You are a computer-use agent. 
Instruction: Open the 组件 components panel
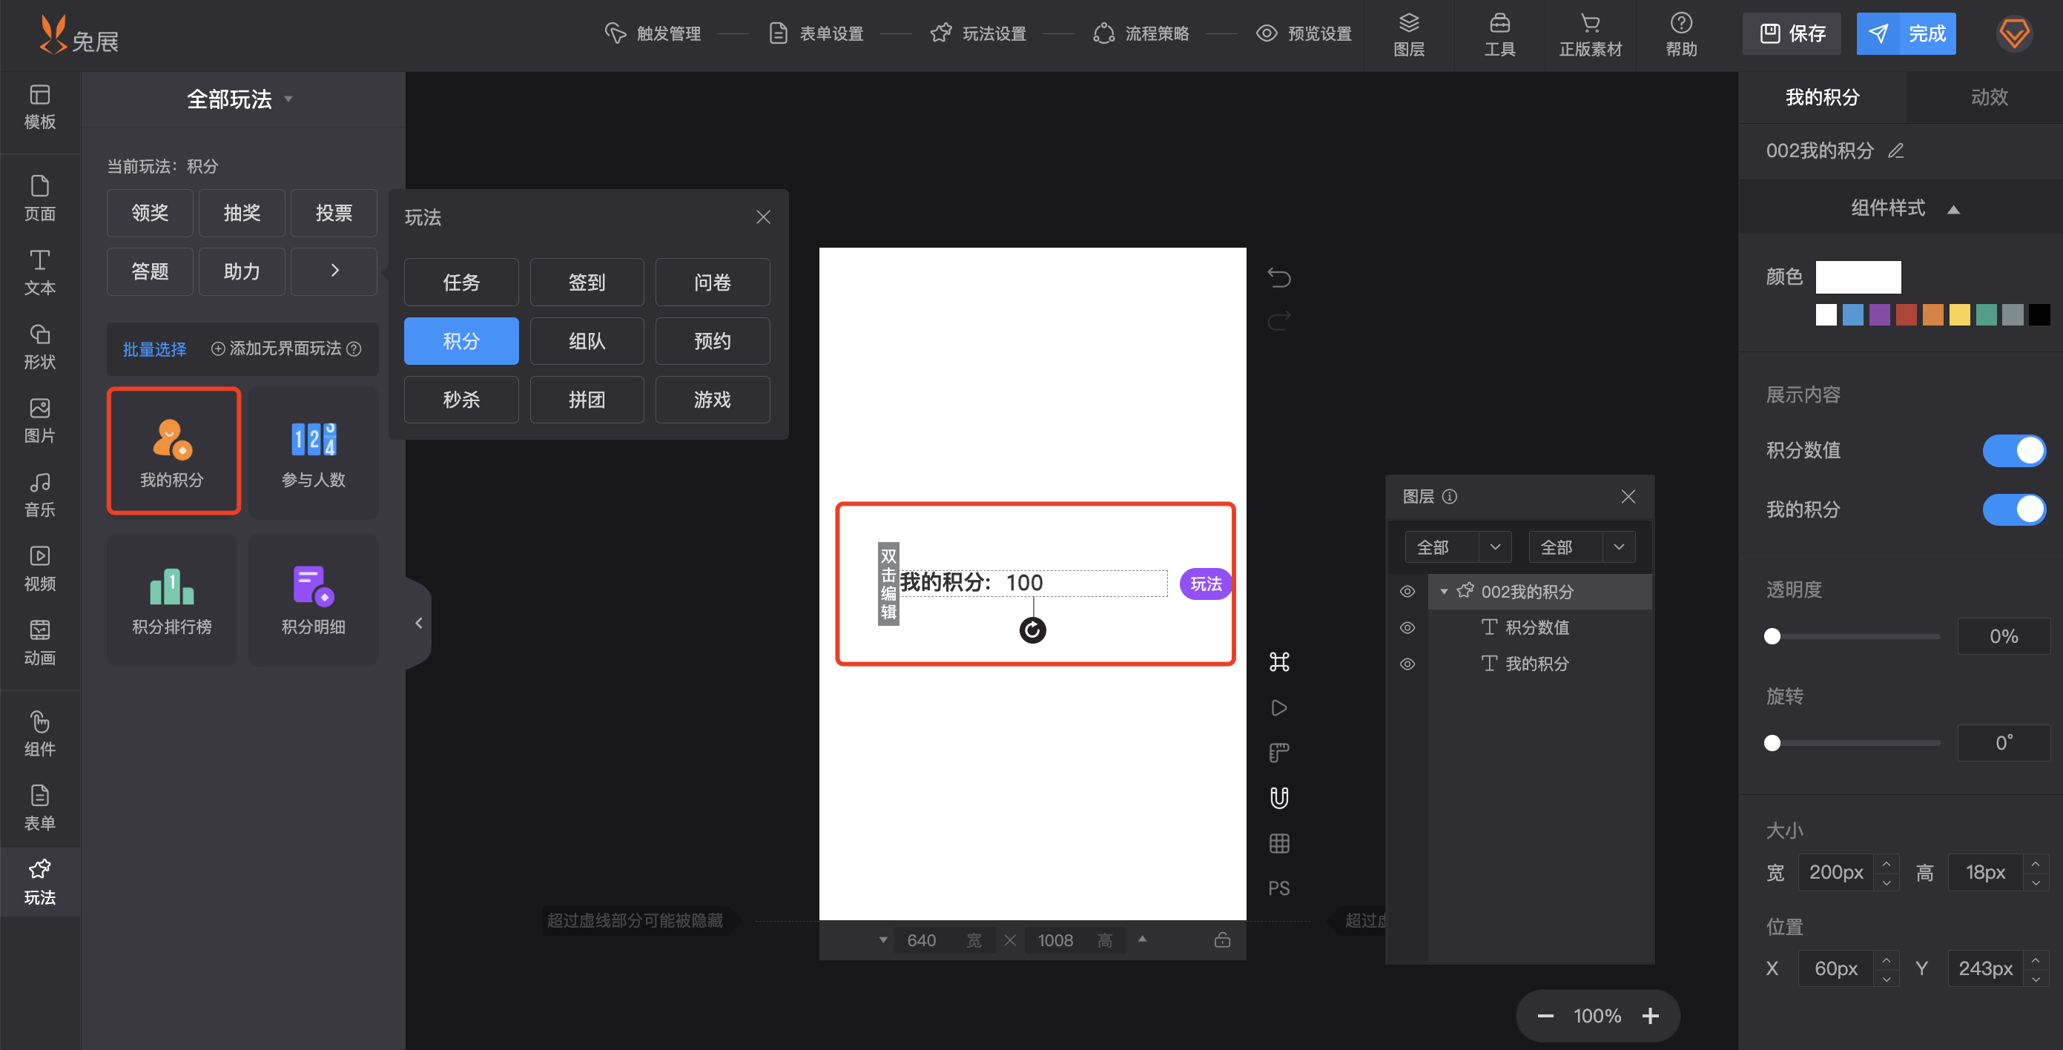(x=39, y=733)
